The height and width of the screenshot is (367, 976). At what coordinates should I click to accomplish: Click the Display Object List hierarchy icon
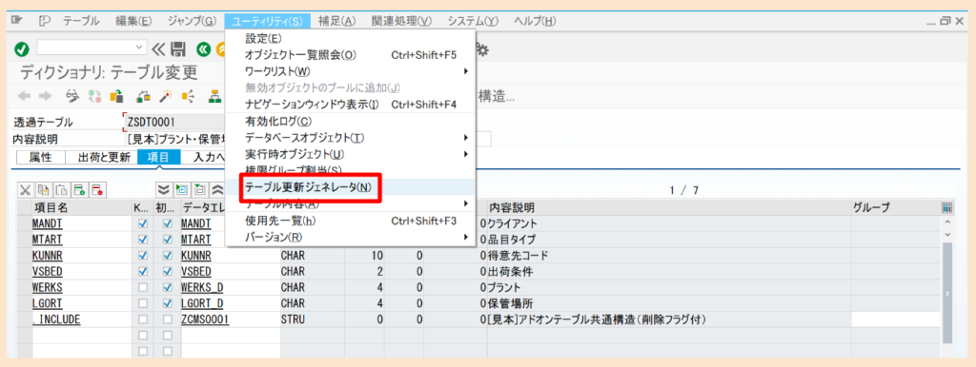[214, 96]
